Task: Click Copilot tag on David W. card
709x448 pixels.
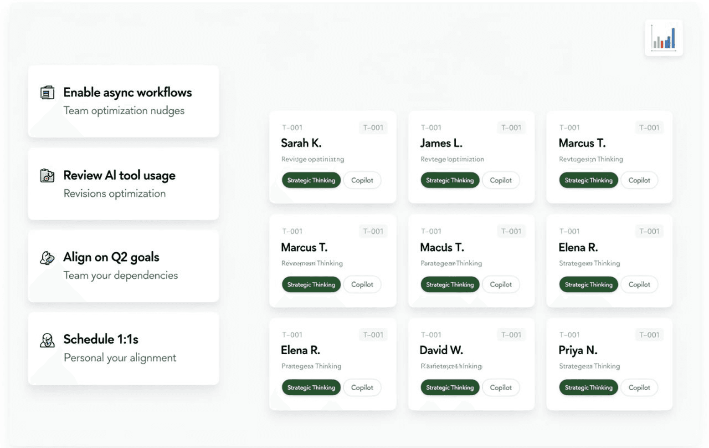Action: coord(501,387)
